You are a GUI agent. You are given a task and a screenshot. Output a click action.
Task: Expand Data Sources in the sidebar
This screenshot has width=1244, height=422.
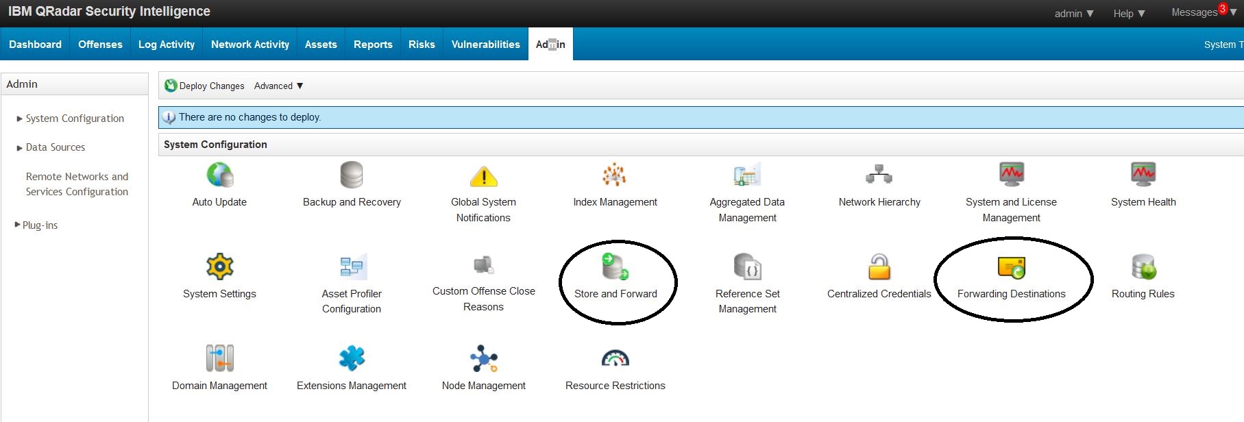click(19, 147)
